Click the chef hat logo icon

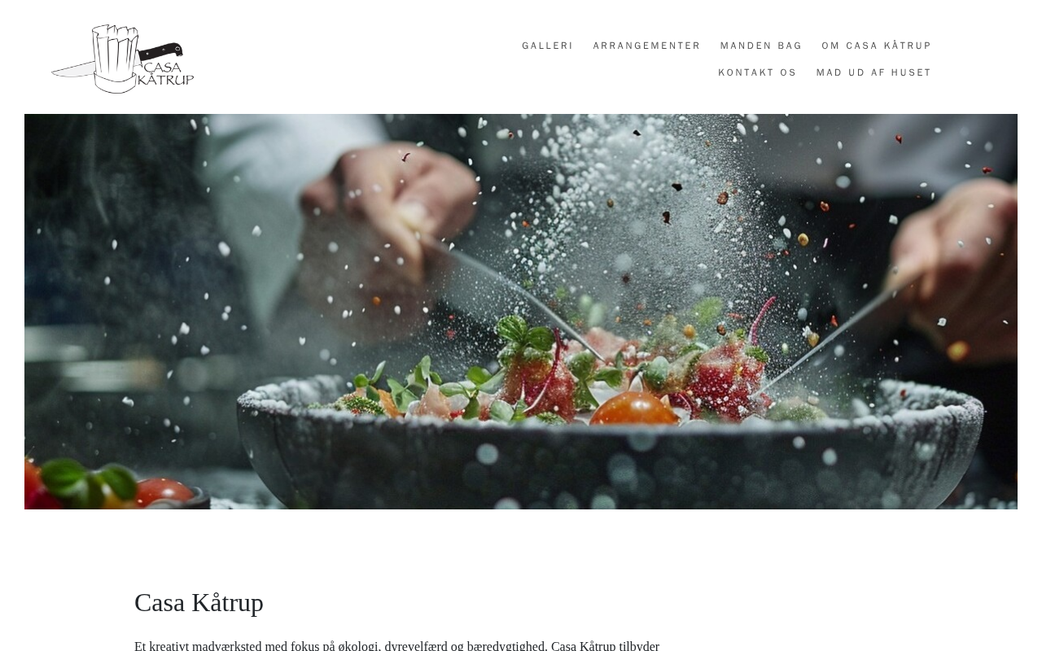pyautogui.click(x=116, y=57)
